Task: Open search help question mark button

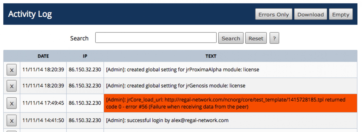Action: tap(274, 39)
